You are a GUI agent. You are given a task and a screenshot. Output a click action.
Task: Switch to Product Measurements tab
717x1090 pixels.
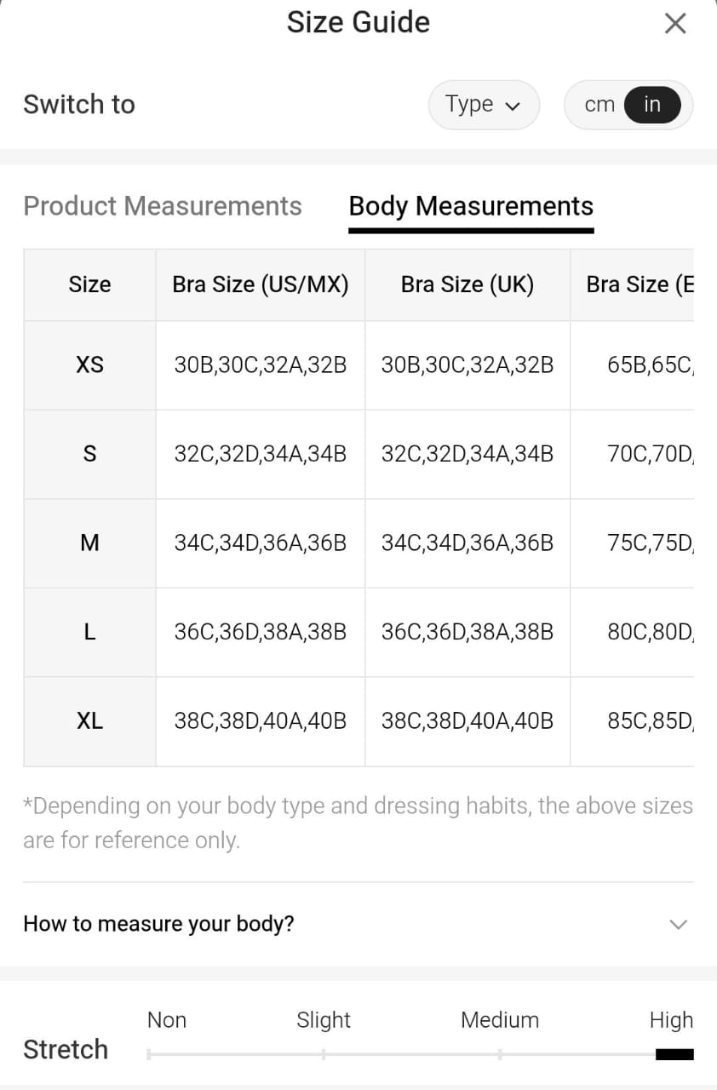click(163, 206)
